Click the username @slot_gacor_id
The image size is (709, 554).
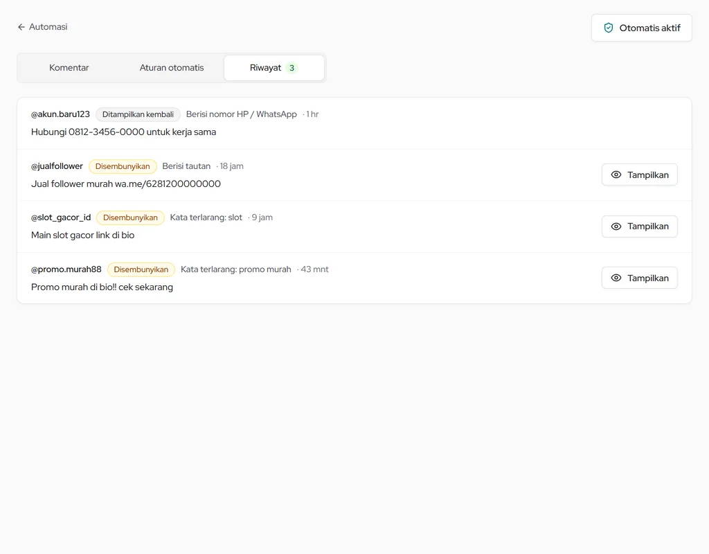click(x=61, y=217)
